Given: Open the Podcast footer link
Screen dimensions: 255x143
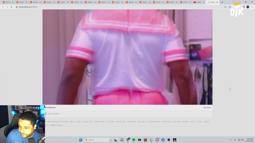Looking at the screenshot, I should (x=185, y=122).
